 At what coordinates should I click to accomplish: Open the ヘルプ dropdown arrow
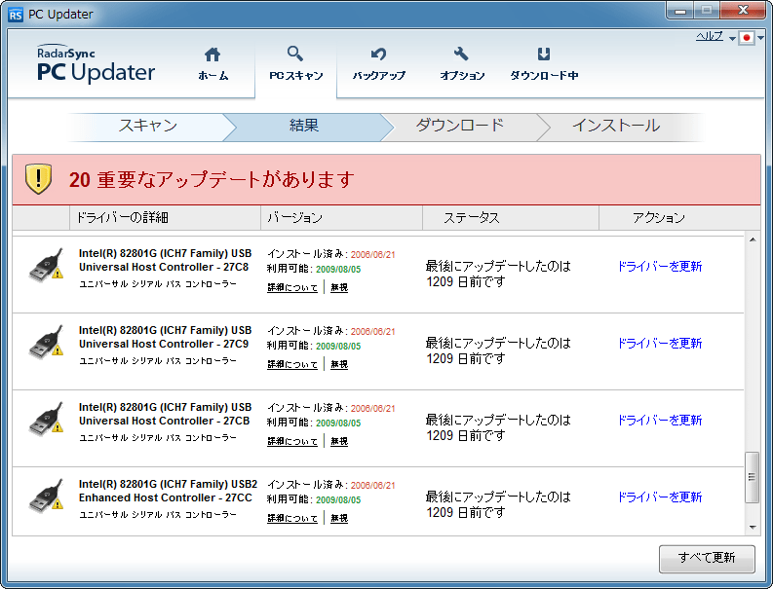click(732, 38)
